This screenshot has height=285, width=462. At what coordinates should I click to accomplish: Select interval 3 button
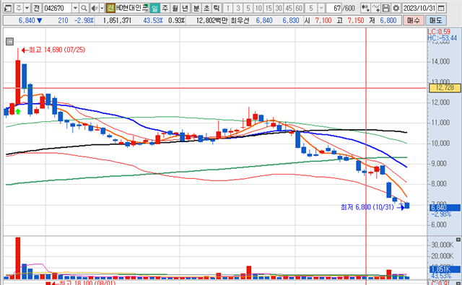pos(238,8)
